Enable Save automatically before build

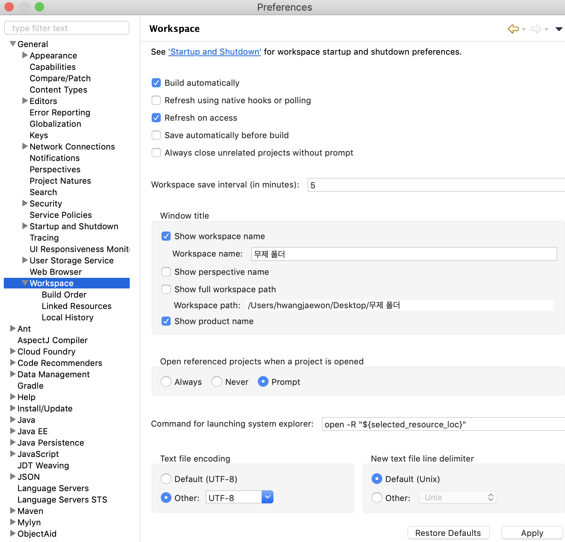pos(156,135)
